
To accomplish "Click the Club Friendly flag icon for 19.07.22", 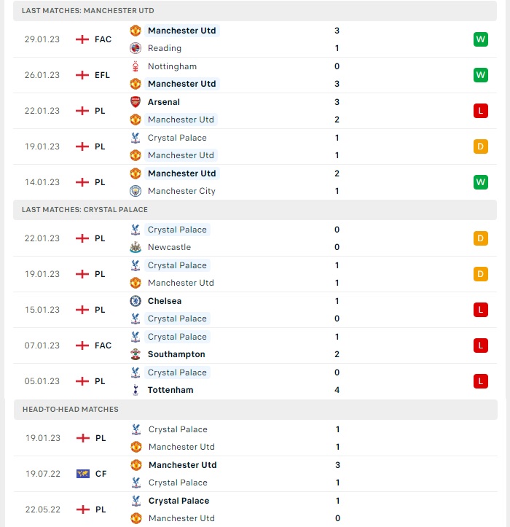I will coord(82,474).
